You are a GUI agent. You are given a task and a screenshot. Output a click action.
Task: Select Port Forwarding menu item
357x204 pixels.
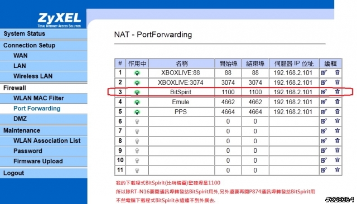[x=44, y=109]
